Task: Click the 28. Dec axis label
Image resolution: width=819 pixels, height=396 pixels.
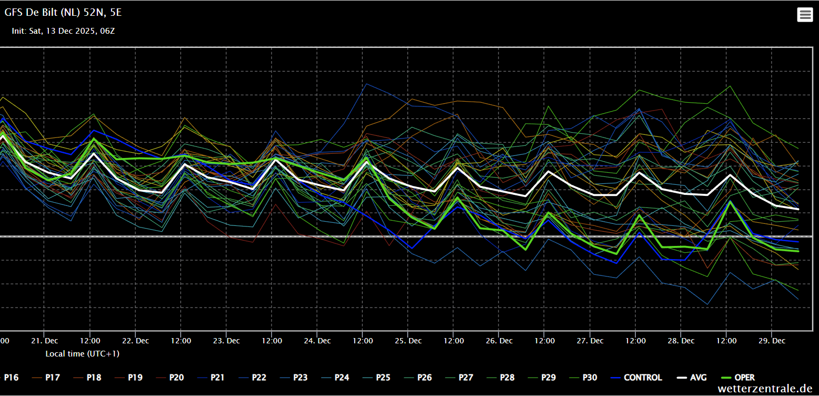Action: point(681,341)
